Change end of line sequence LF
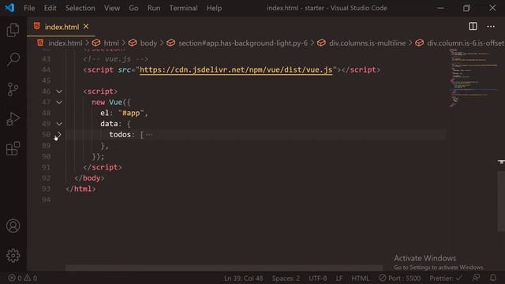This screenshot has height=284, width=505. pyautogui.click(x=339, y=278)
